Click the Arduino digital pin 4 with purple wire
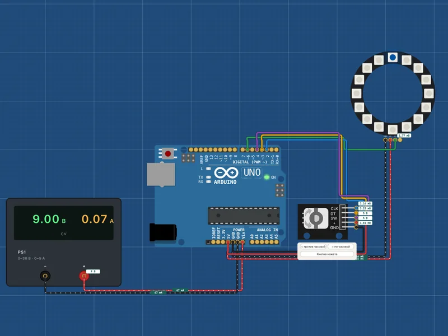The height and width of the screenshot is (336, 448). 257,150
